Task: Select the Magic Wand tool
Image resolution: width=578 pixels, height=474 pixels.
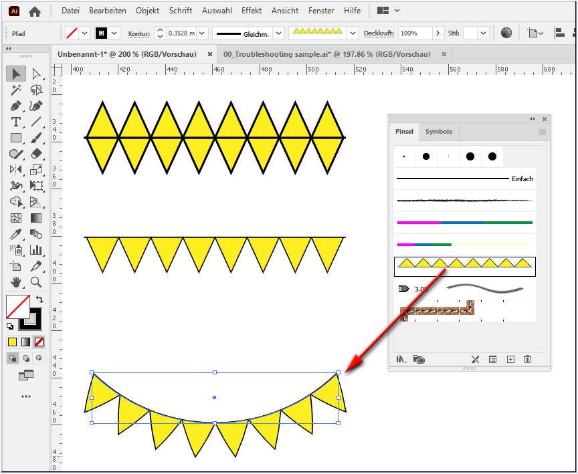Action: coord(15,90)
